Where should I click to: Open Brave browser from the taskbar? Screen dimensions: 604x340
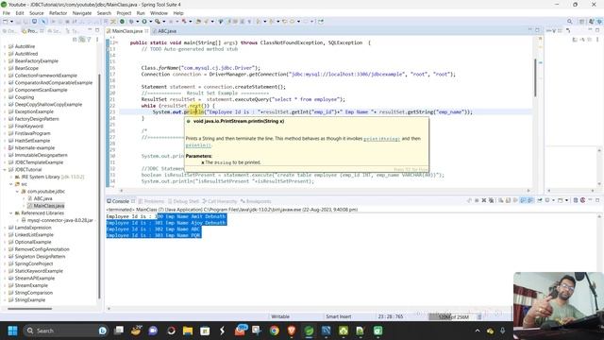coord(292,331)
